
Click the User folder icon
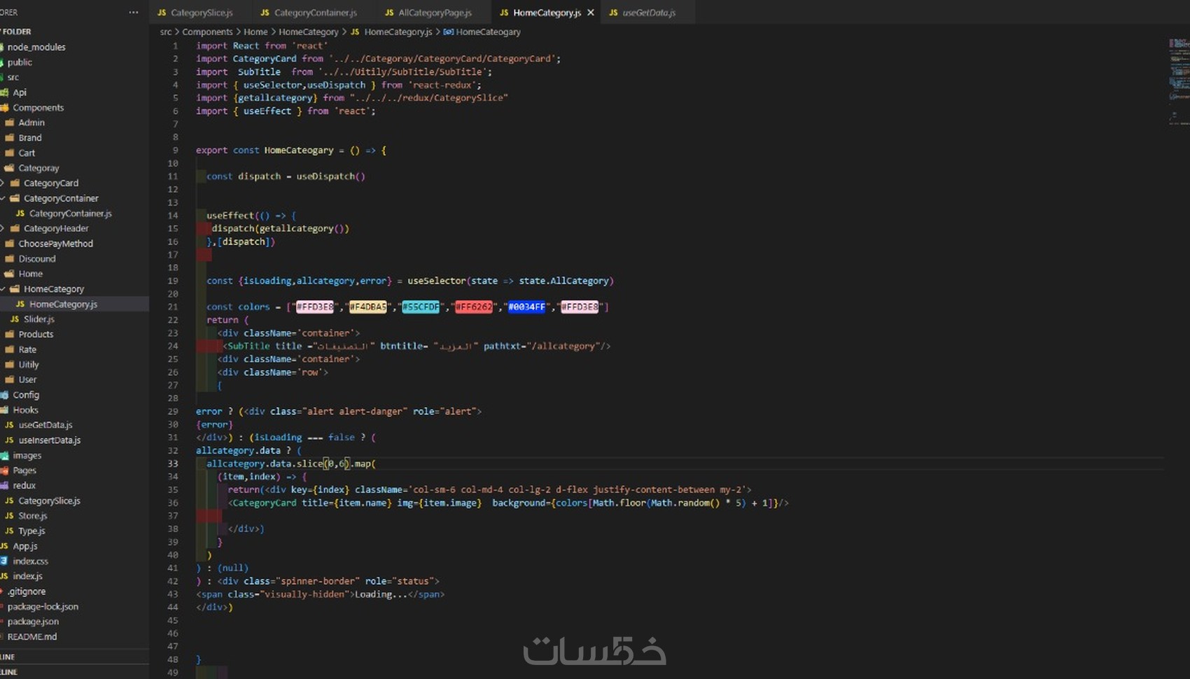[x=10, y=379]
